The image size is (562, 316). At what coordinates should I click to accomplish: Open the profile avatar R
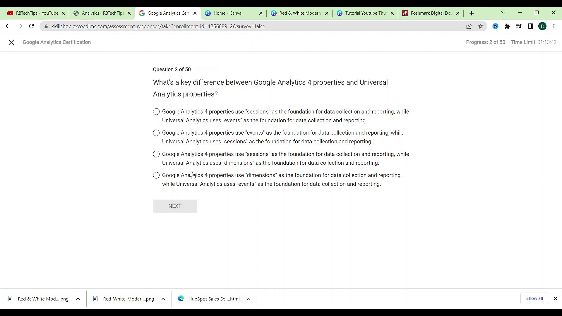point(542,26)
